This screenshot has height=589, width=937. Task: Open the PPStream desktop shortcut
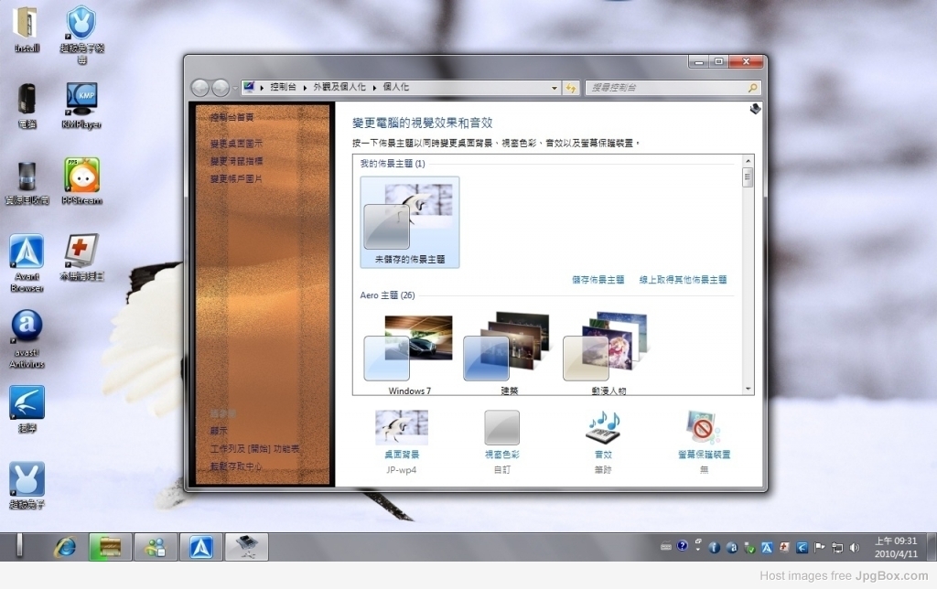coord(81,175)
